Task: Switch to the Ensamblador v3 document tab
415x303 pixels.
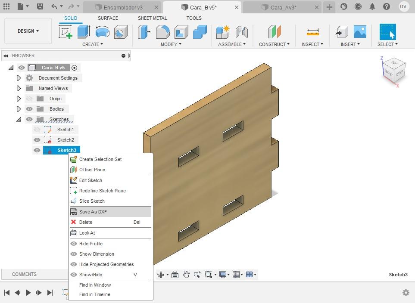Action: tap(123, 7)
